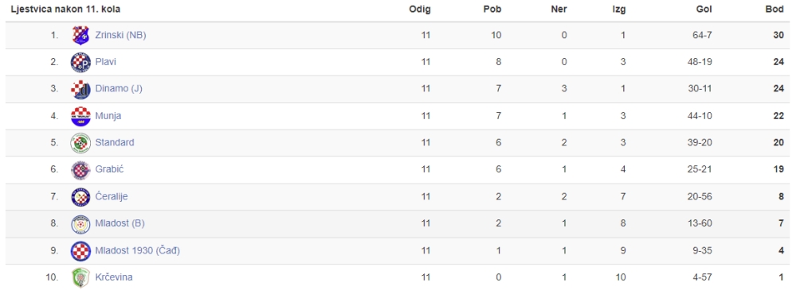Open the Plavi team link

[x=106, y=62]
